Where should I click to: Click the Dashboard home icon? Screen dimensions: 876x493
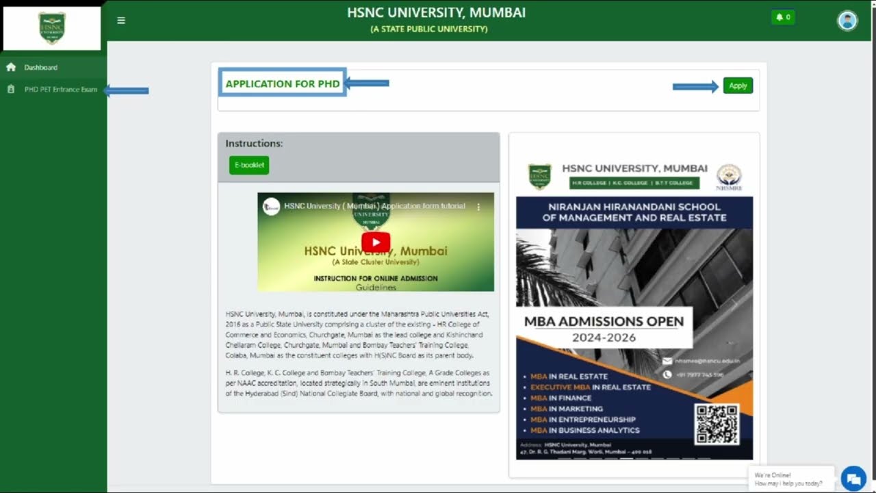point(11,67)
